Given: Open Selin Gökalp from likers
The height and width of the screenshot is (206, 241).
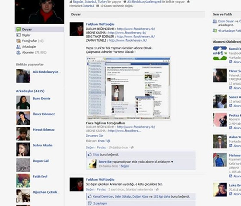Looking at the screenshot, I should pos(123,197).
